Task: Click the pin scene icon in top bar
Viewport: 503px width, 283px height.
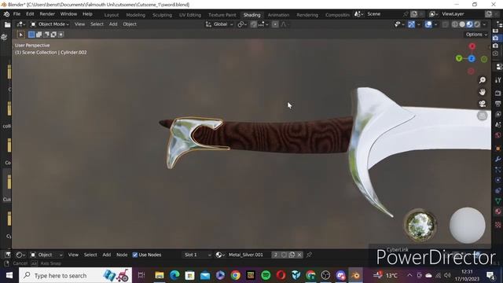Action: (x=406, y=14)
